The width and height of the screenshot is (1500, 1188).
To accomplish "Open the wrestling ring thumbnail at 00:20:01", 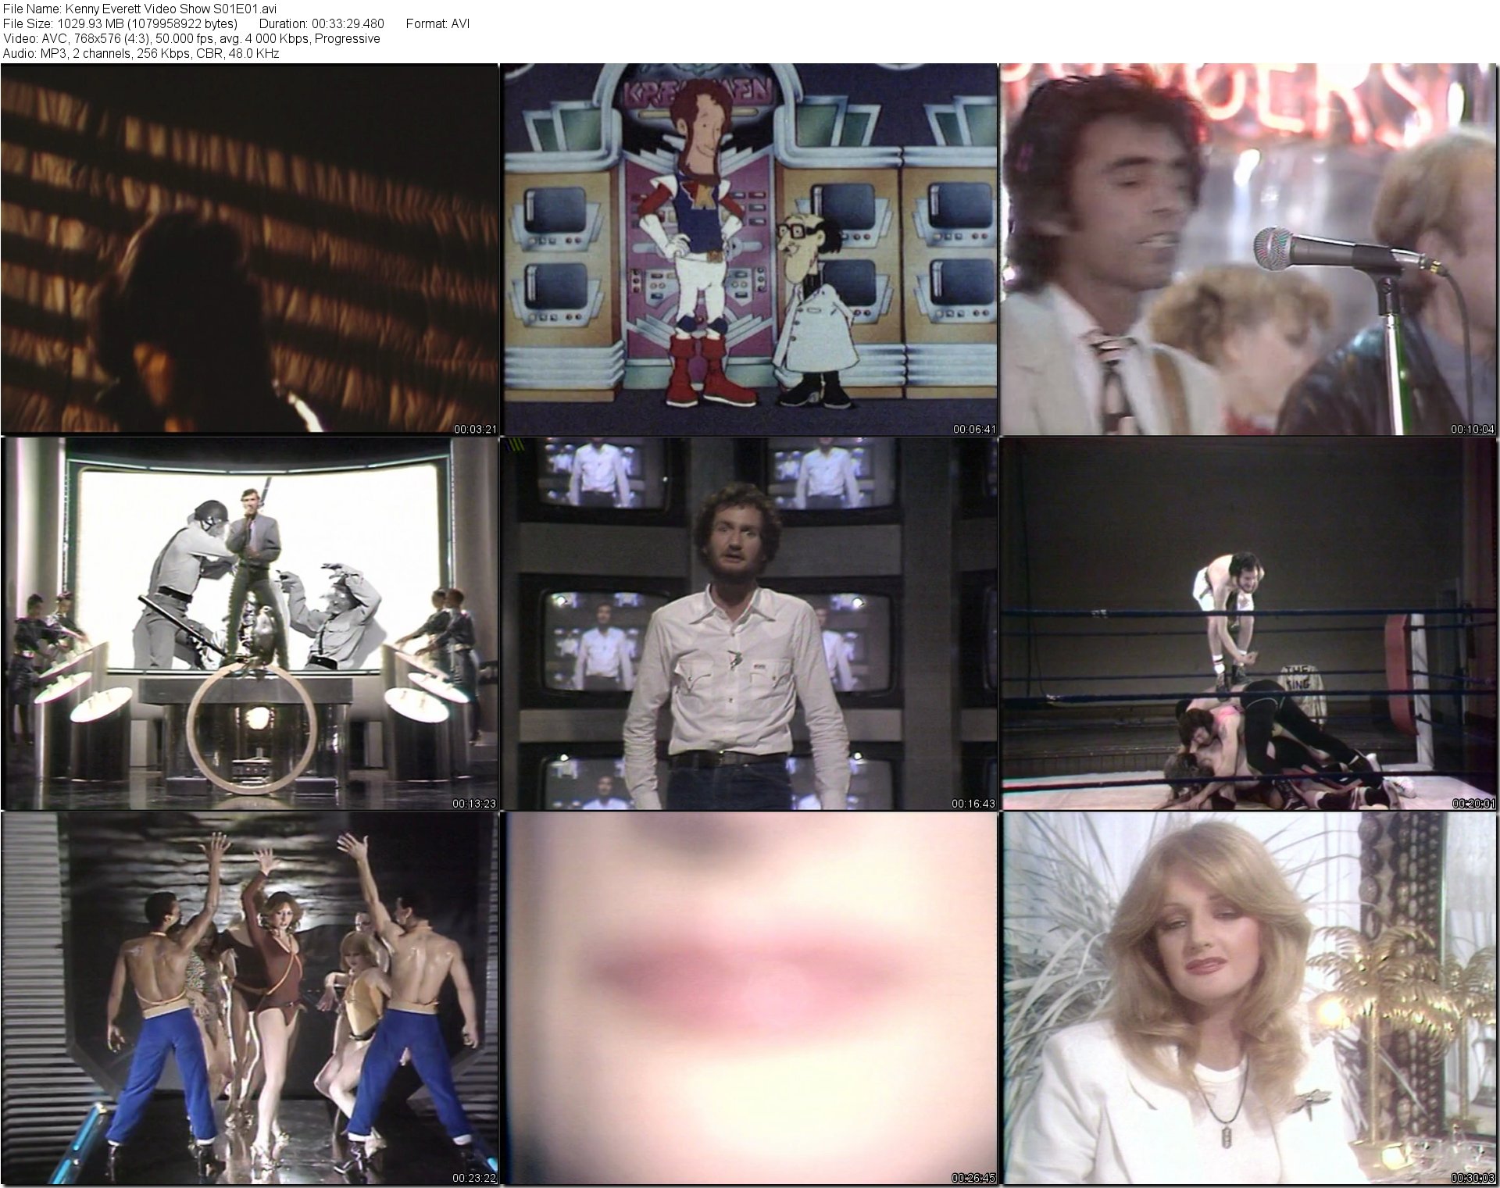I will click(1249, 623).
